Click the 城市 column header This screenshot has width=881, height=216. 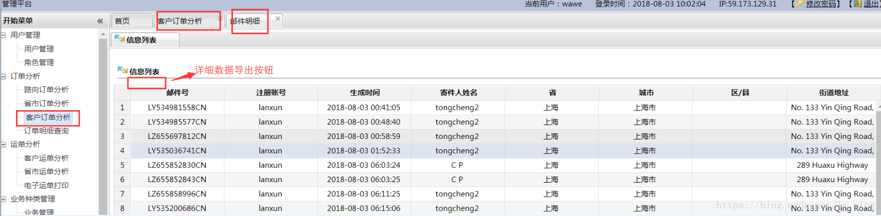point(646,92)
